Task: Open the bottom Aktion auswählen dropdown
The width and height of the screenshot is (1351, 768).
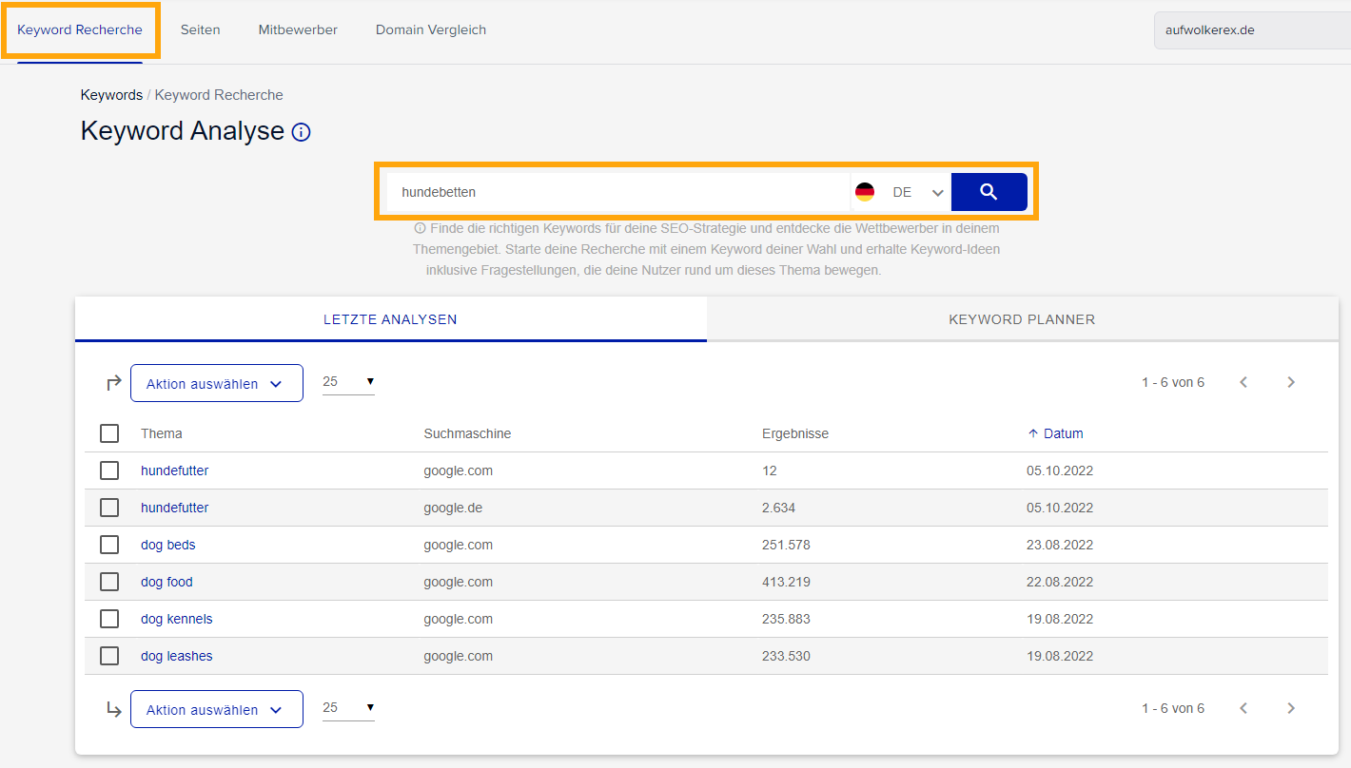Action: click(217, 709)
